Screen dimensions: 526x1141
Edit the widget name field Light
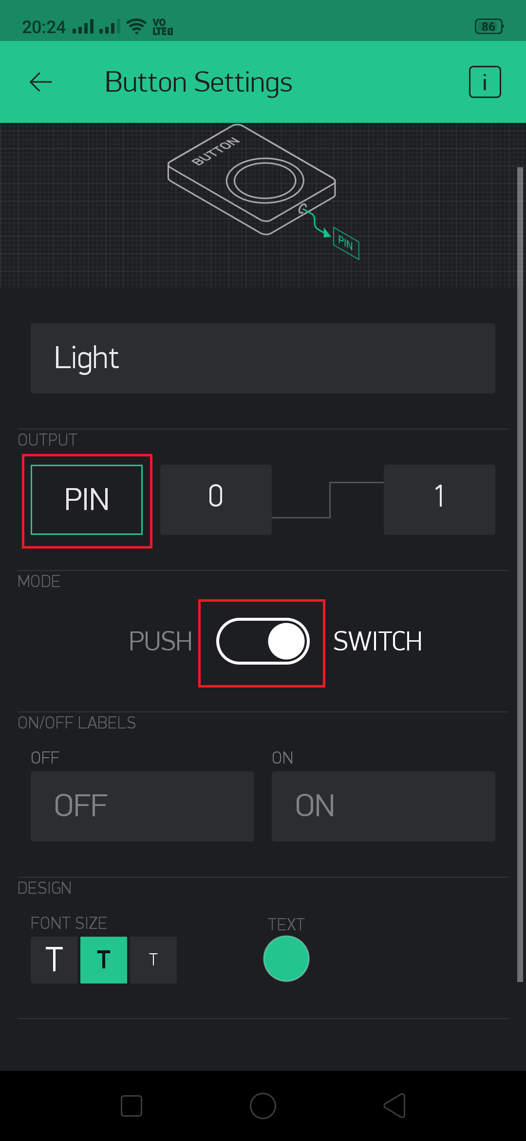point(263,358)
